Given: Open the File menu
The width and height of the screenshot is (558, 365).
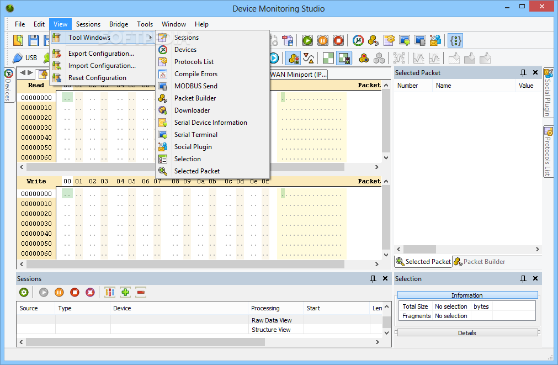Looking at the screenshot, I should point(20,24).
